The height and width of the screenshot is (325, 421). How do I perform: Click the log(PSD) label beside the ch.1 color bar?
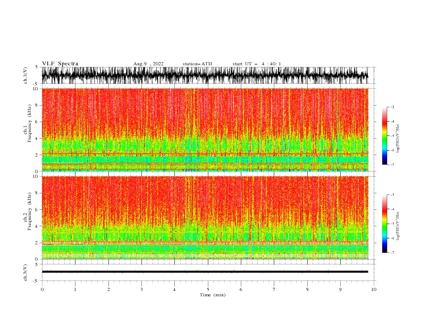398,139
